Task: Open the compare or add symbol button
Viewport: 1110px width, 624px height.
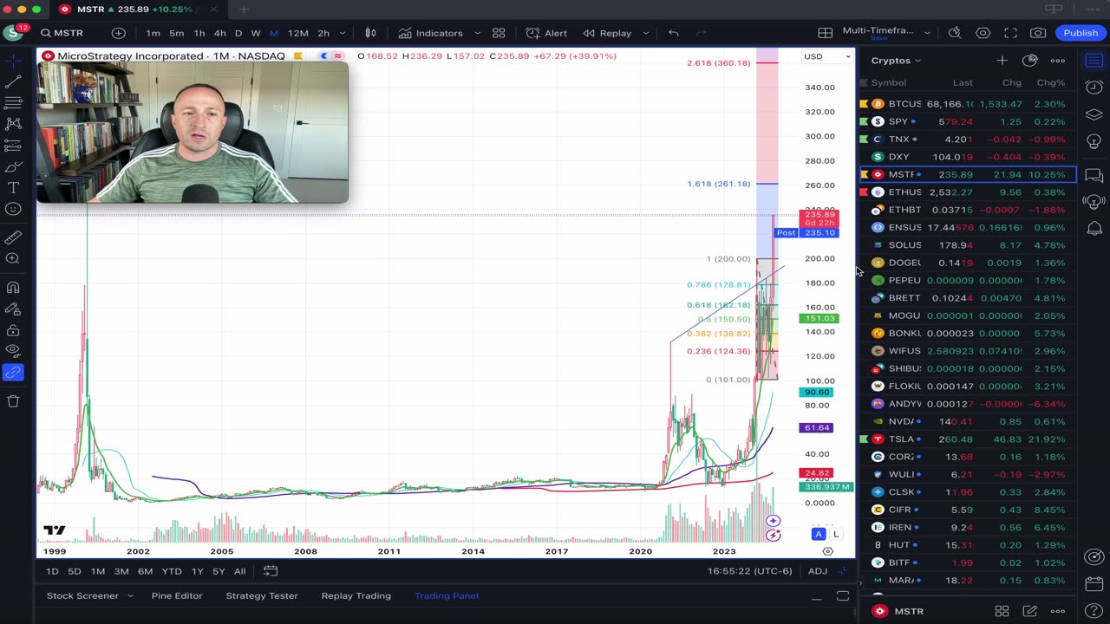Action: [x=118, y=33]
